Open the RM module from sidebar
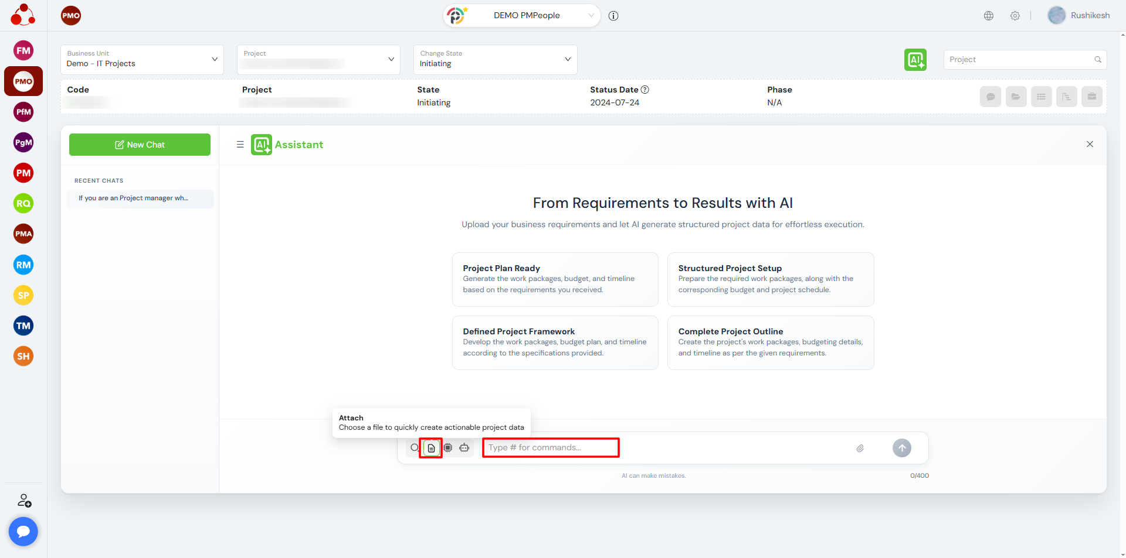The height and width of the screenshot is (558, 1126). [x=23, y=265]
